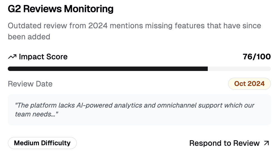
Task: Click 'team needs...' at end of review quote
Action: [x=36, y=114]
